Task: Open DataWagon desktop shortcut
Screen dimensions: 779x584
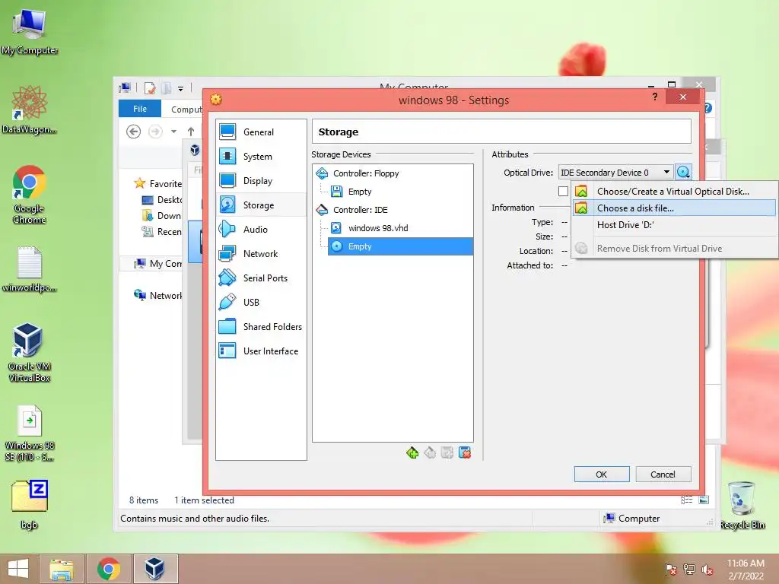Action: pyautogui.click(x=30, y=109)
